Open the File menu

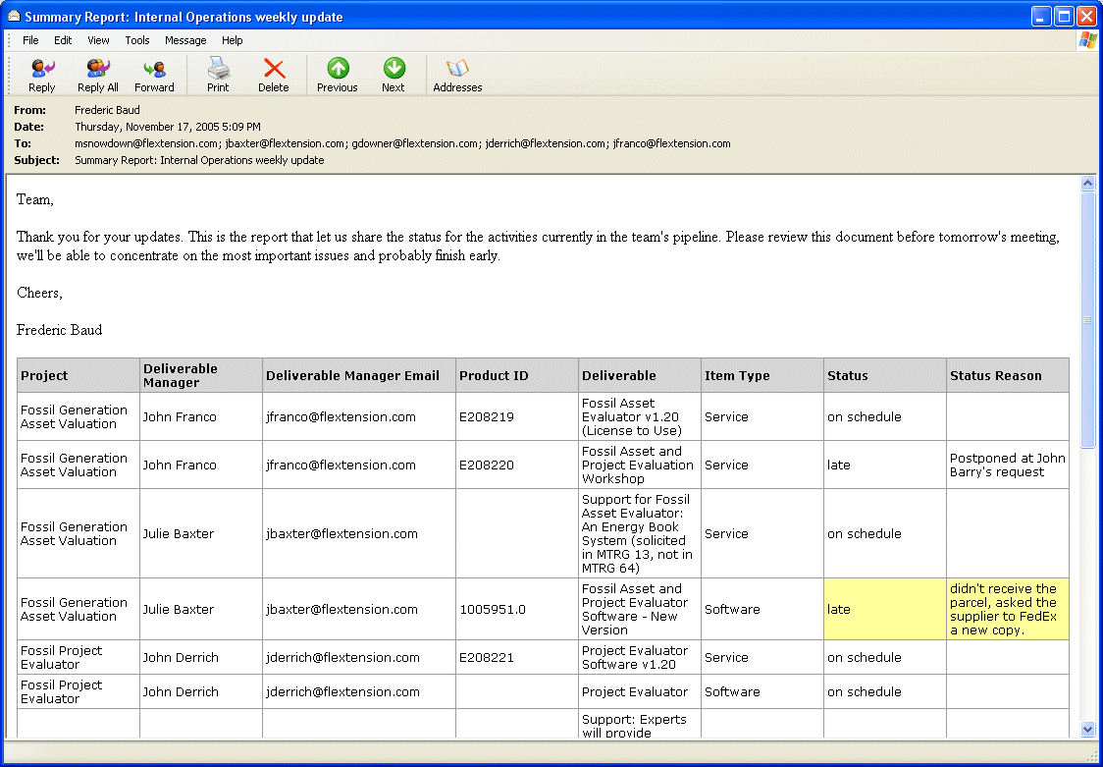click(x=30, y=40)
